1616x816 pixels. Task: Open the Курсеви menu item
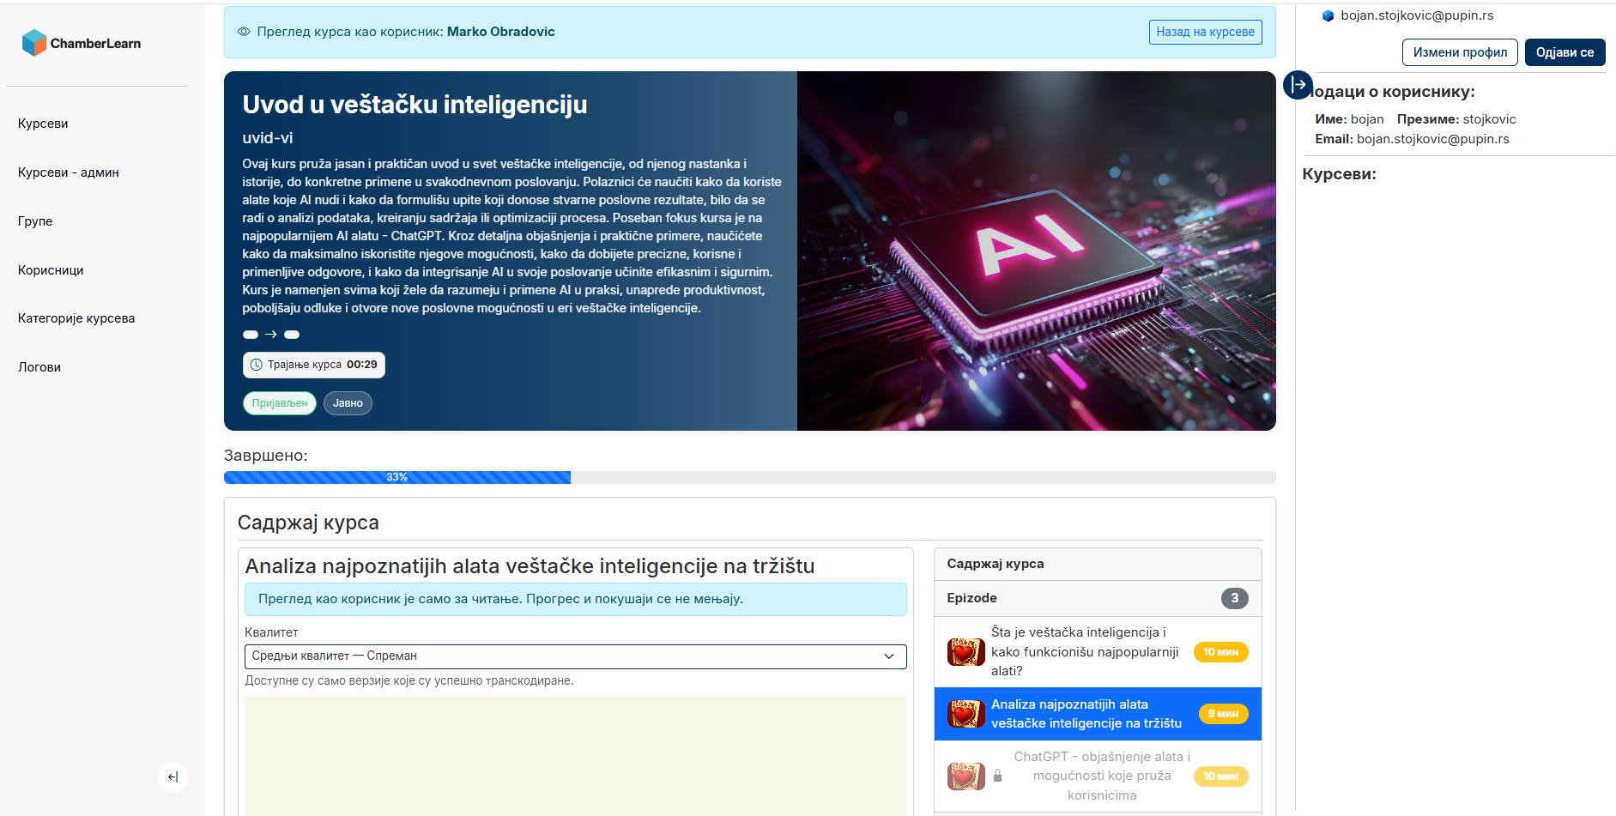pos(43,124)
